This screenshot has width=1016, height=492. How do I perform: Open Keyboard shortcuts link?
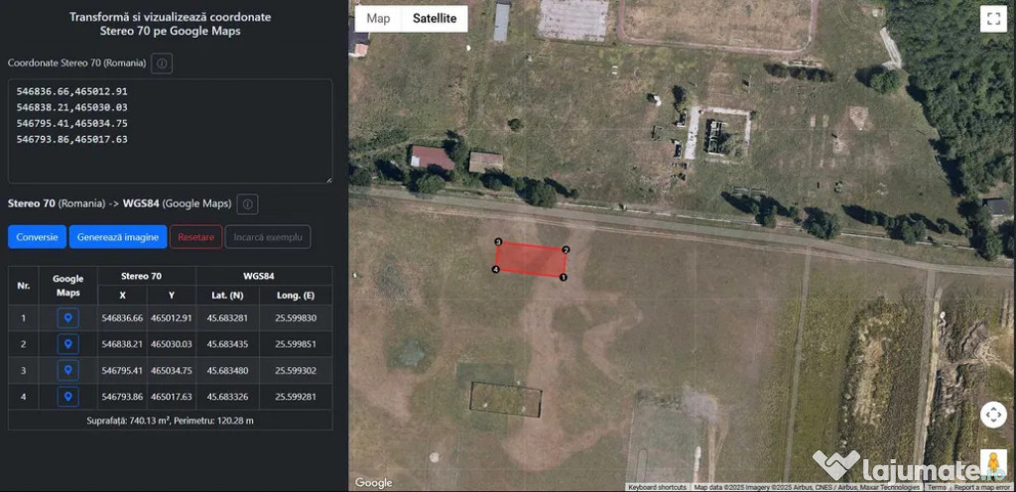(658, 487)
